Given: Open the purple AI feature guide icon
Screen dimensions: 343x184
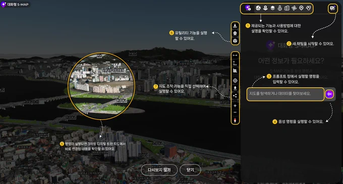Looking at the screenshot, I should (248, 8).
